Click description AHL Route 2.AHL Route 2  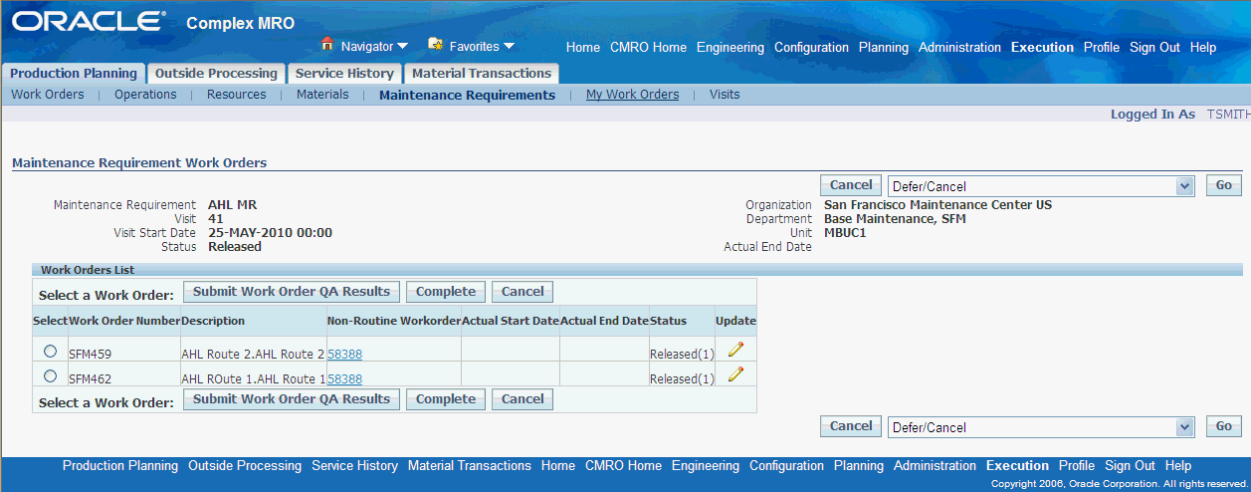pyautogui.click(x=253, y=354)
